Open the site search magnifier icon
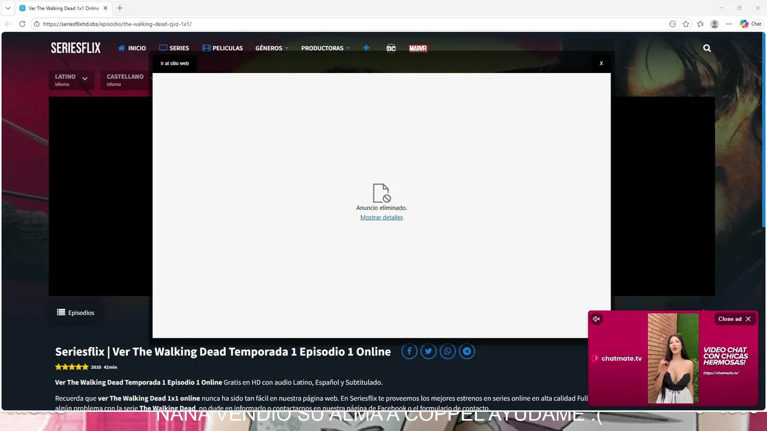This screenshot has height=431, width=767. pyautogui.click(x=707, y=48)
